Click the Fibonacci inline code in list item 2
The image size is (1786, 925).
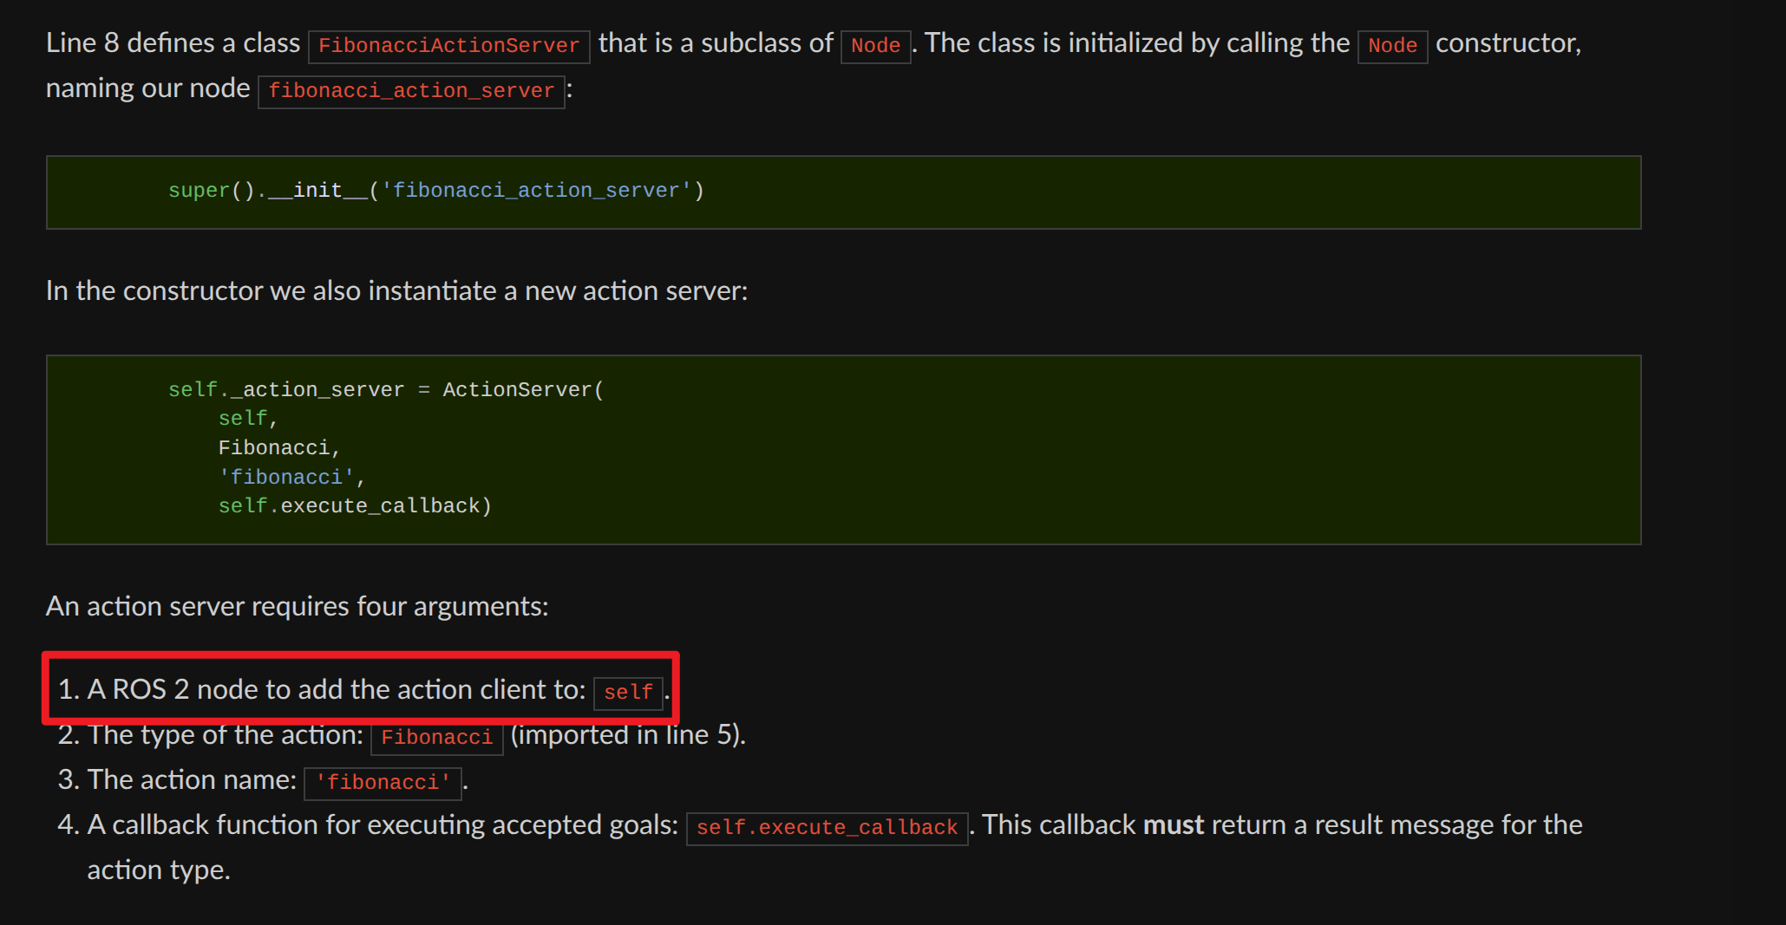coord(436,738)
